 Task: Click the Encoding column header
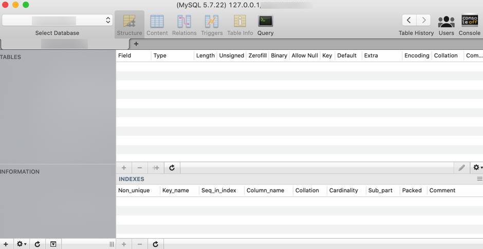pos(417,55)
